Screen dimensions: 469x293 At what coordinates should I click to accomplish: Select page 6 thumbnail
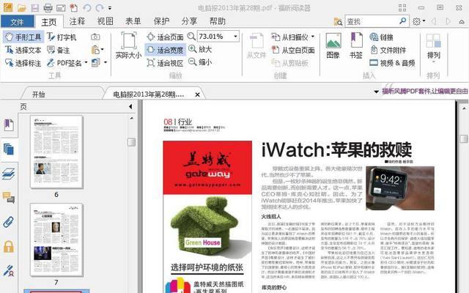(56, 152)
